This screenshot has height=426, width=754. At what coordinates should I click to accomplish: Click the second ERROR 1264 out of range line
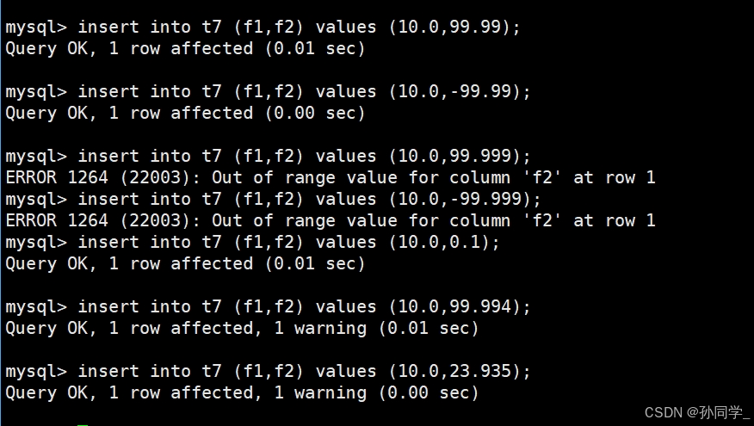331,220
